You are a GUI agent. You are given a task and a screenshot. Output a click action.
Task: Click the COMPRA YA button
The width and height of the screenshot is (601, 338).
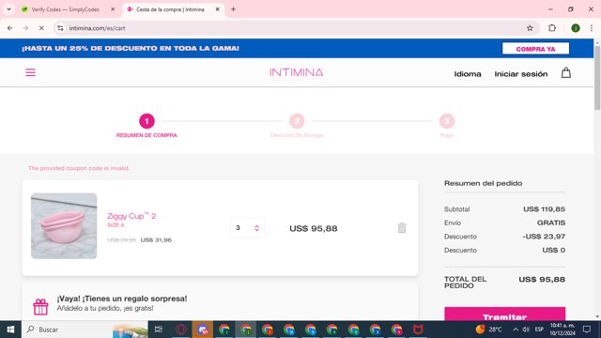(535, 49)
